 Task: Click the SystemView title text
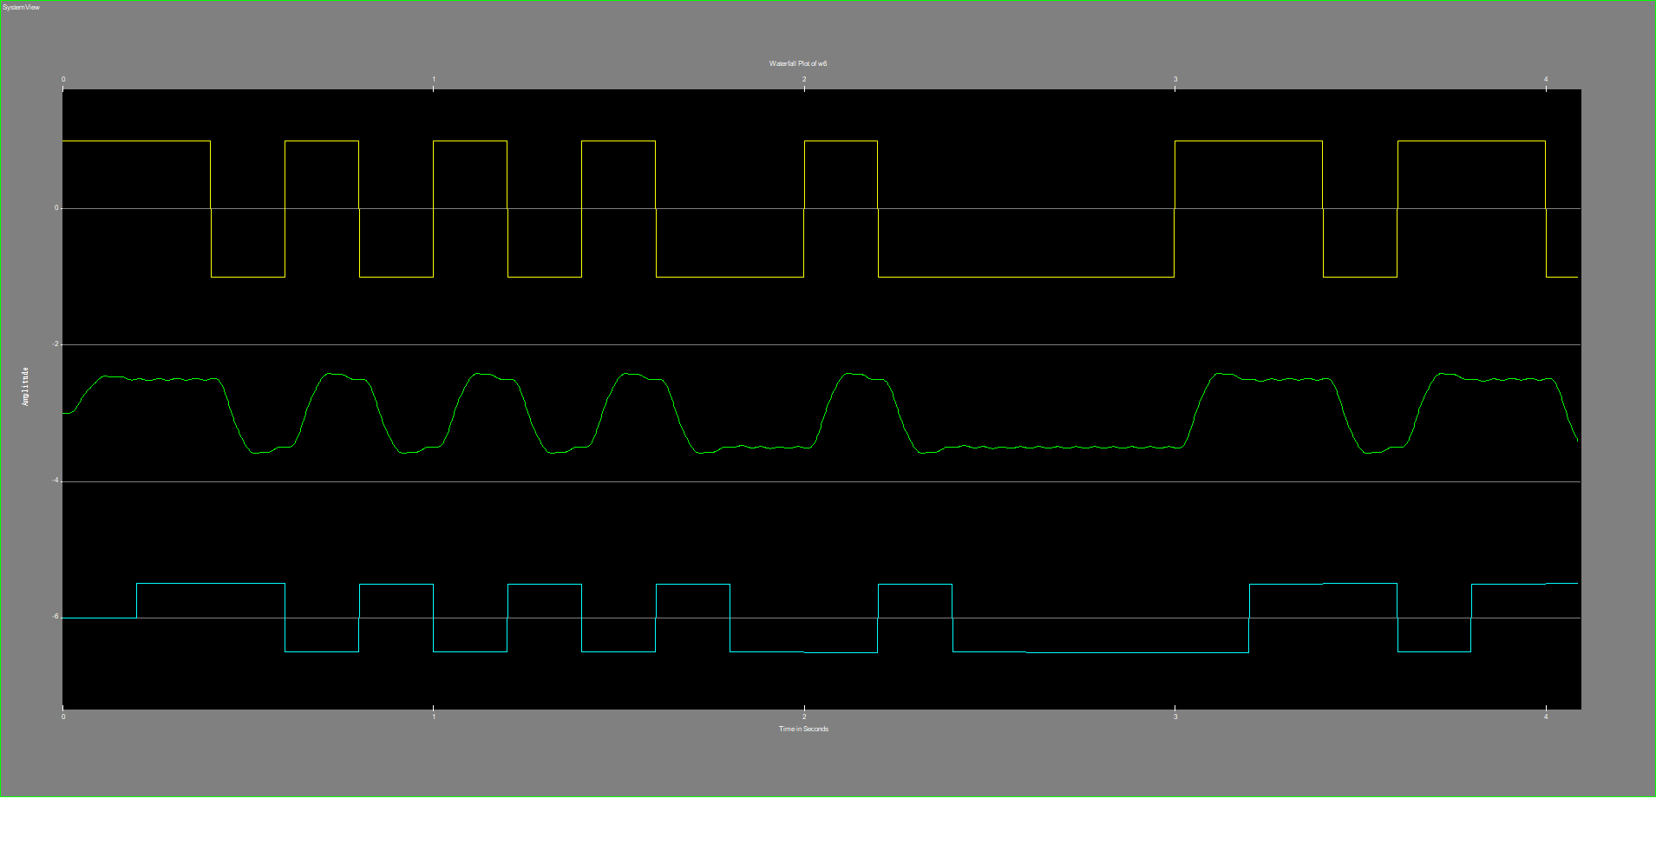tap(21, 7)
